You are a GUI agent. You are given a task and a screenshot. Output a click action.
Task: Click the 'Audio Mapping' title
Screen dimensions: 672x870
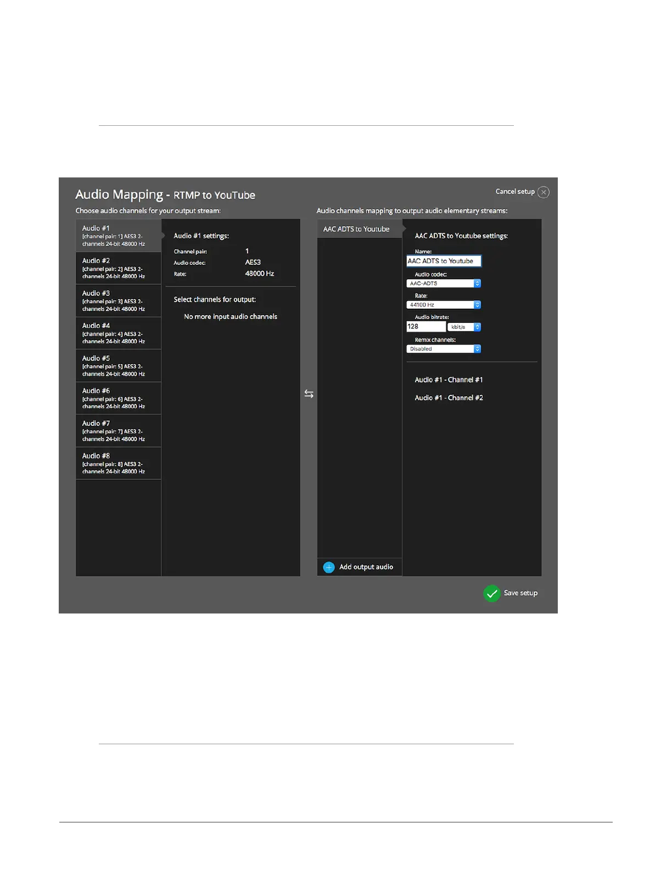(x=119, y=194)
